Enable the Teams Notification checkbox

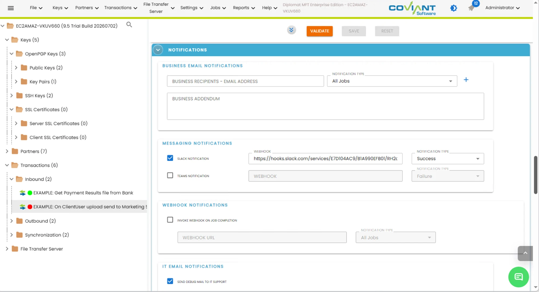point(170,176)
